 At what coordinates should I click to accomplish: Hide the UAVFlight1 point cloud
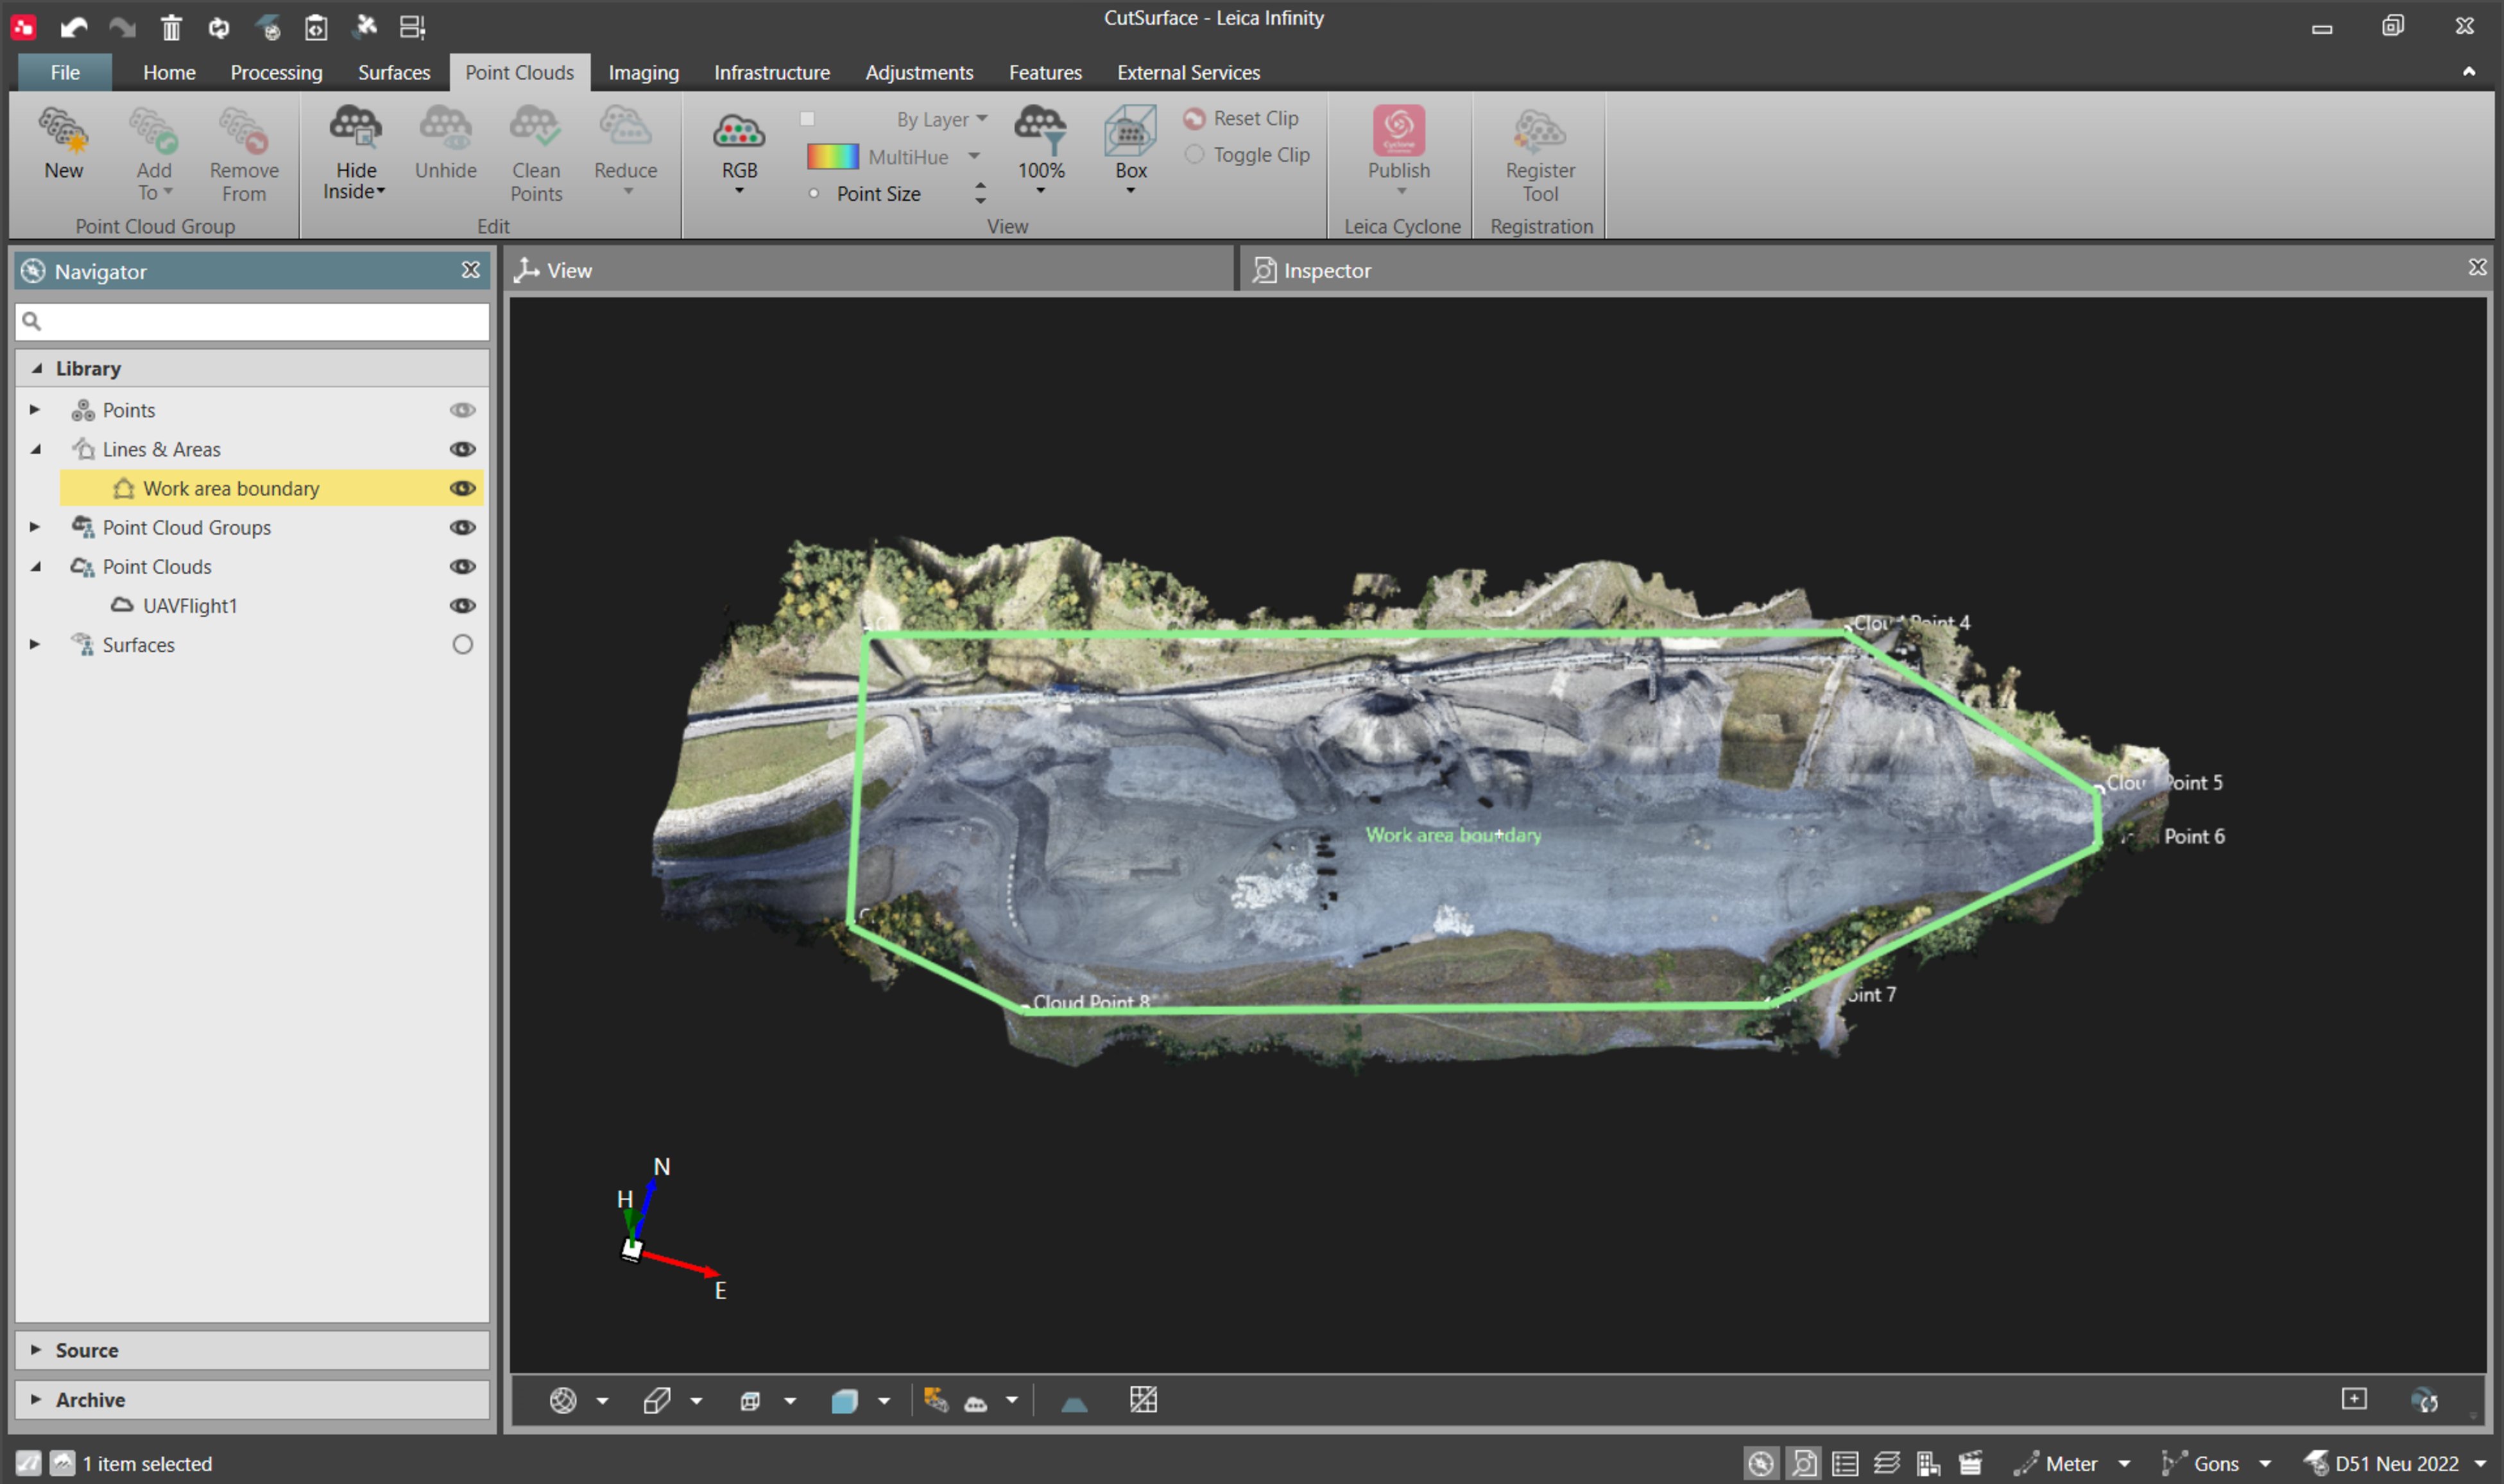(462, 605)
